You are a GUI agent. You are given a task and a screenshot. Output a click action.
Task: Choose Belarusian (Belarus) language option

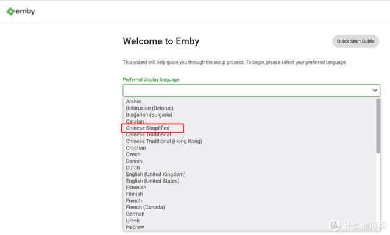coord(149,108)
